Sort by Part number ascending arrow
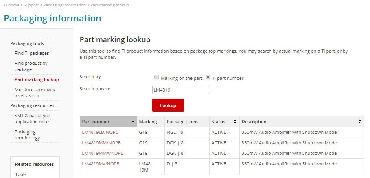The width and height of the screenshot is (370, 178). (x=134, y=122)
